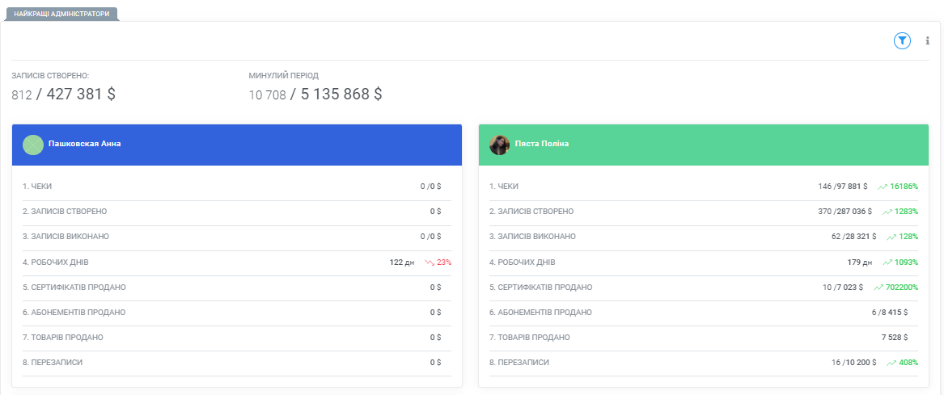This screenshot has height=395, width=944.
Task: Click the 122 дн value
Action: coord(402,263)
